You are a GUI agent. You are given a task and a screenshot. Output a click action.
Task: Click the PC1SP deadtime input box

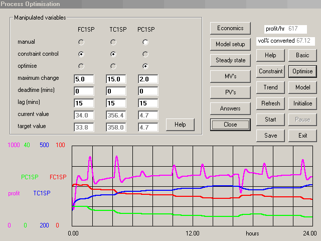tap(147, 91)
